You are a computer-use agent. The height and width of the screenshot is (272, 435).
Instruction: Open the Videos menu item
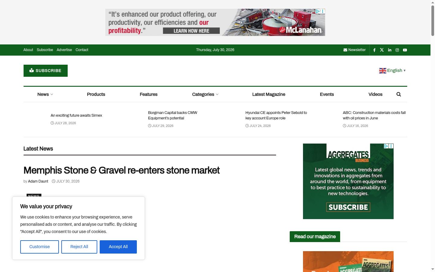(375, 94)
